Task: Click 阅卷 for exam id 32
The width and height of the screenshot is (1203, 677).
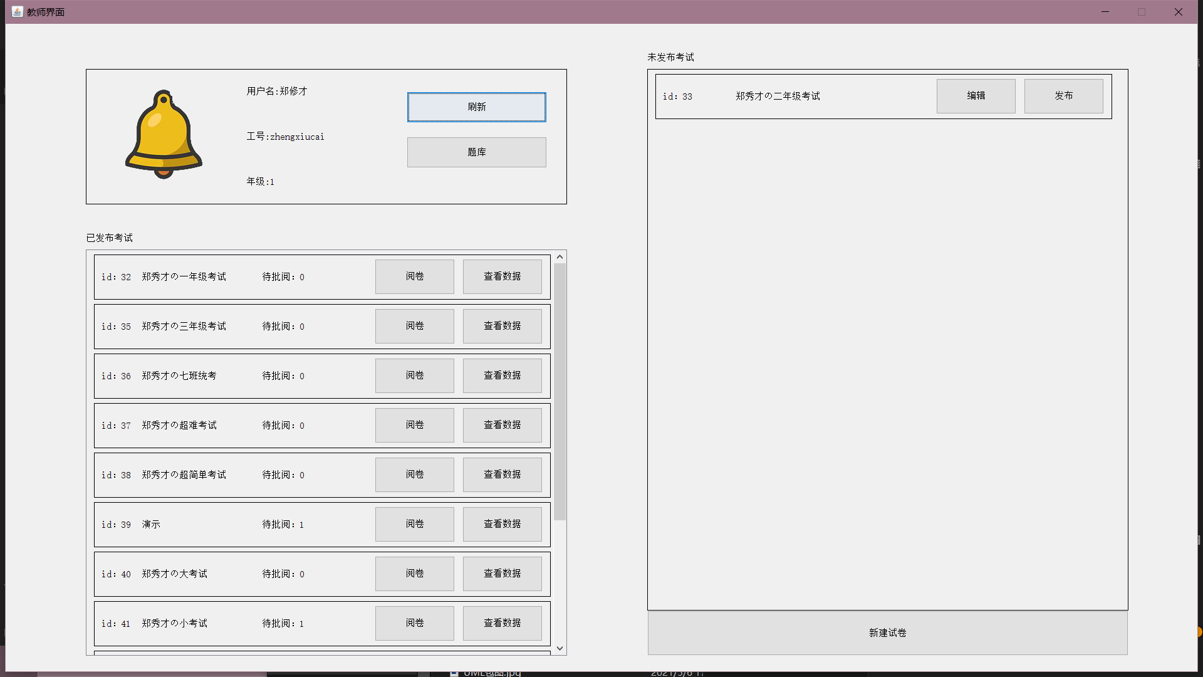Action: [414, 276]
